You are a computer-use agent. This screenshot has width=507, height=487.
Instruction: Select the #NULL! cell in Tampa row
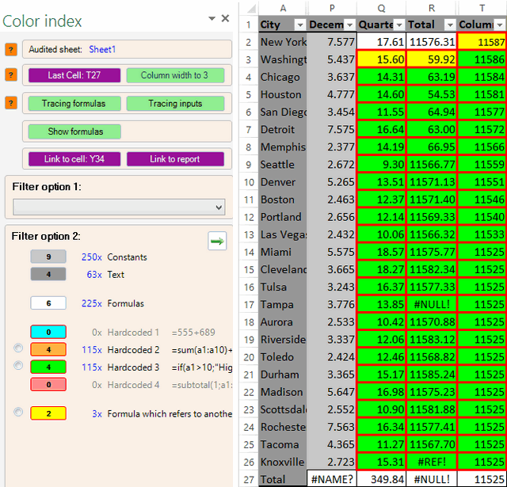432,304
